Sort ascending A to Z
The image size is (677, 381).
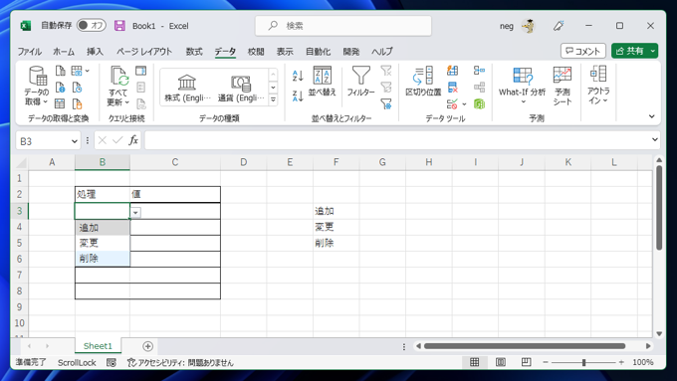[298, 76]
